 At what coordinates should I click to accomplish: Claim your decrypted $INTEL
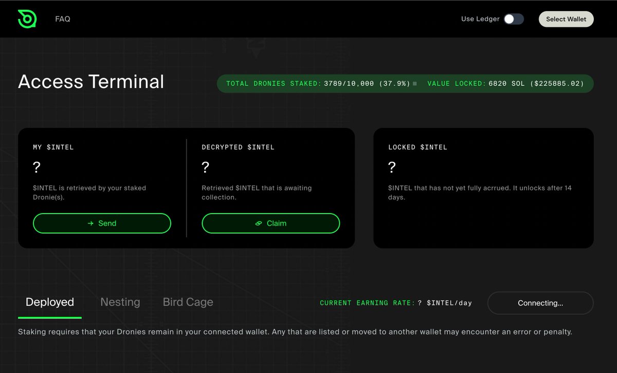[270, 223]
